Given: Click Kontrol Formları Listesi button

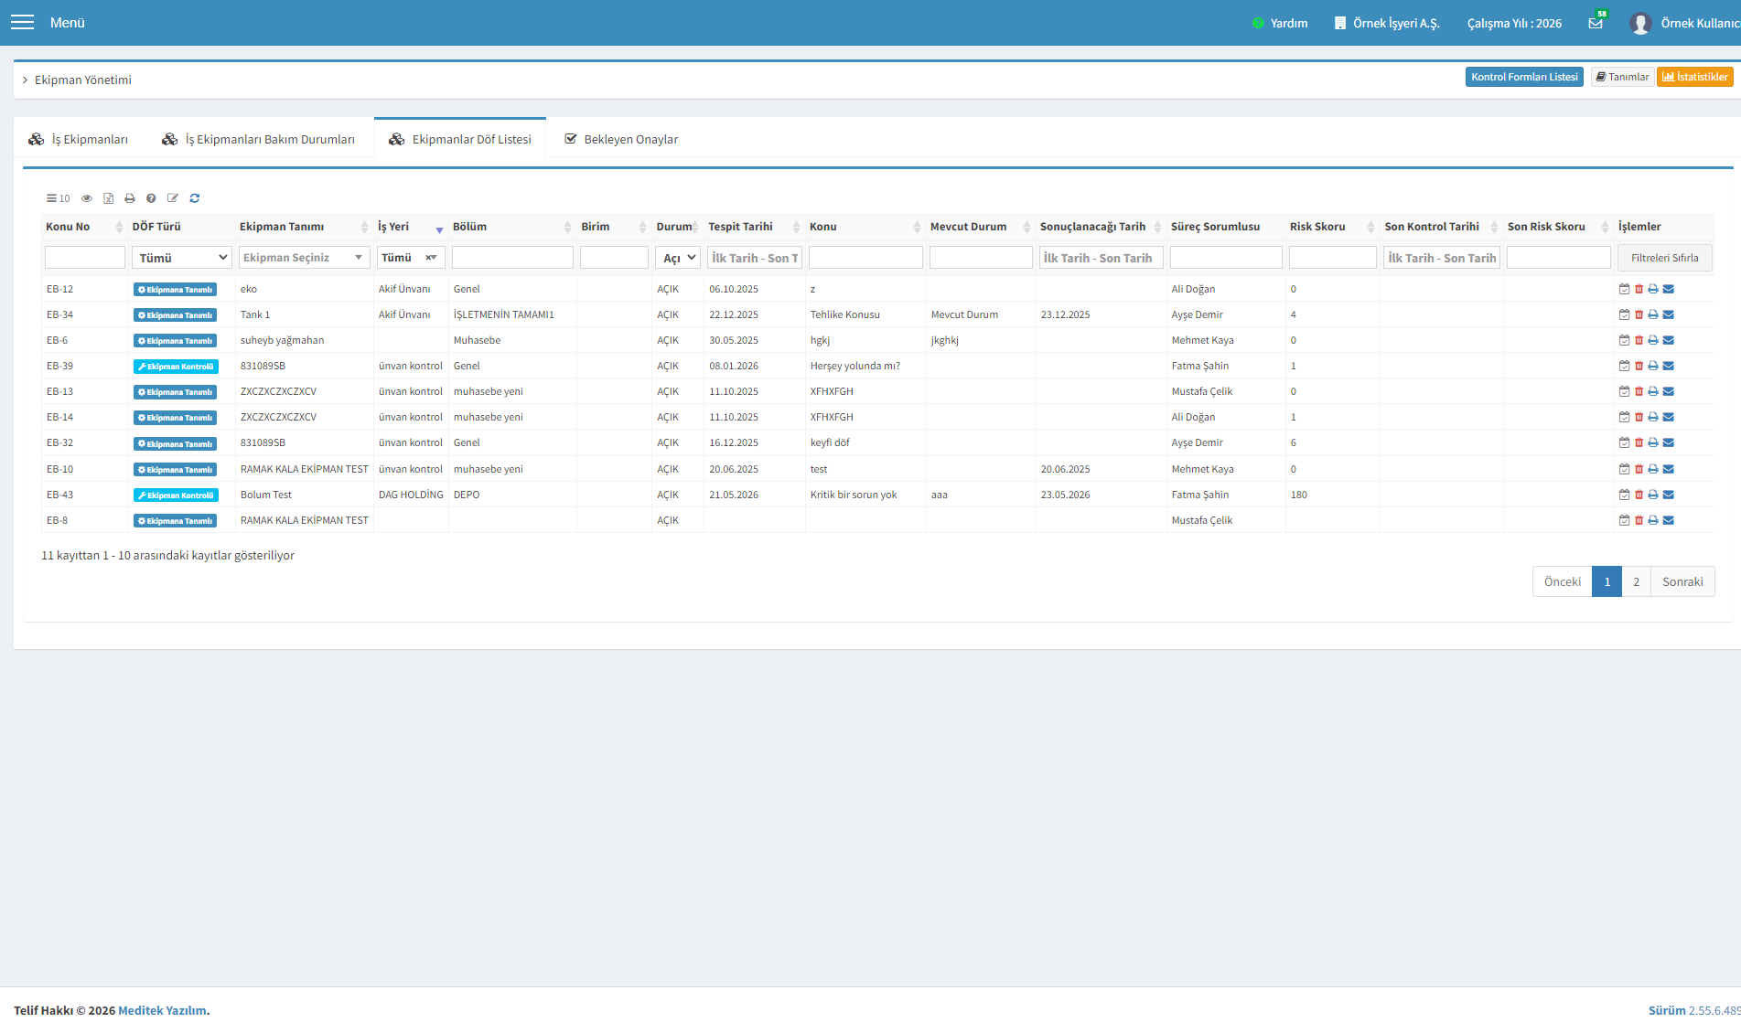Looking at the screenshot, I should tap(1524, 77).
